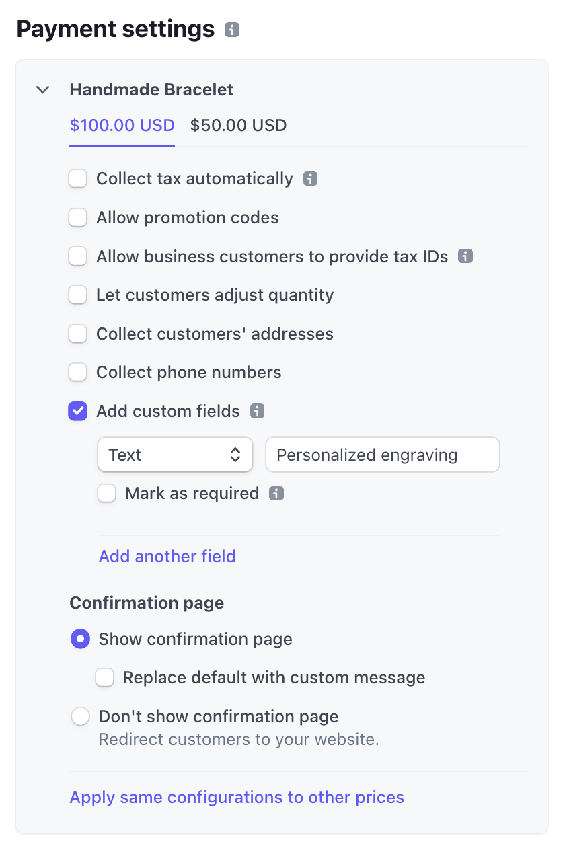Click Add another field link

coord(167,556)
